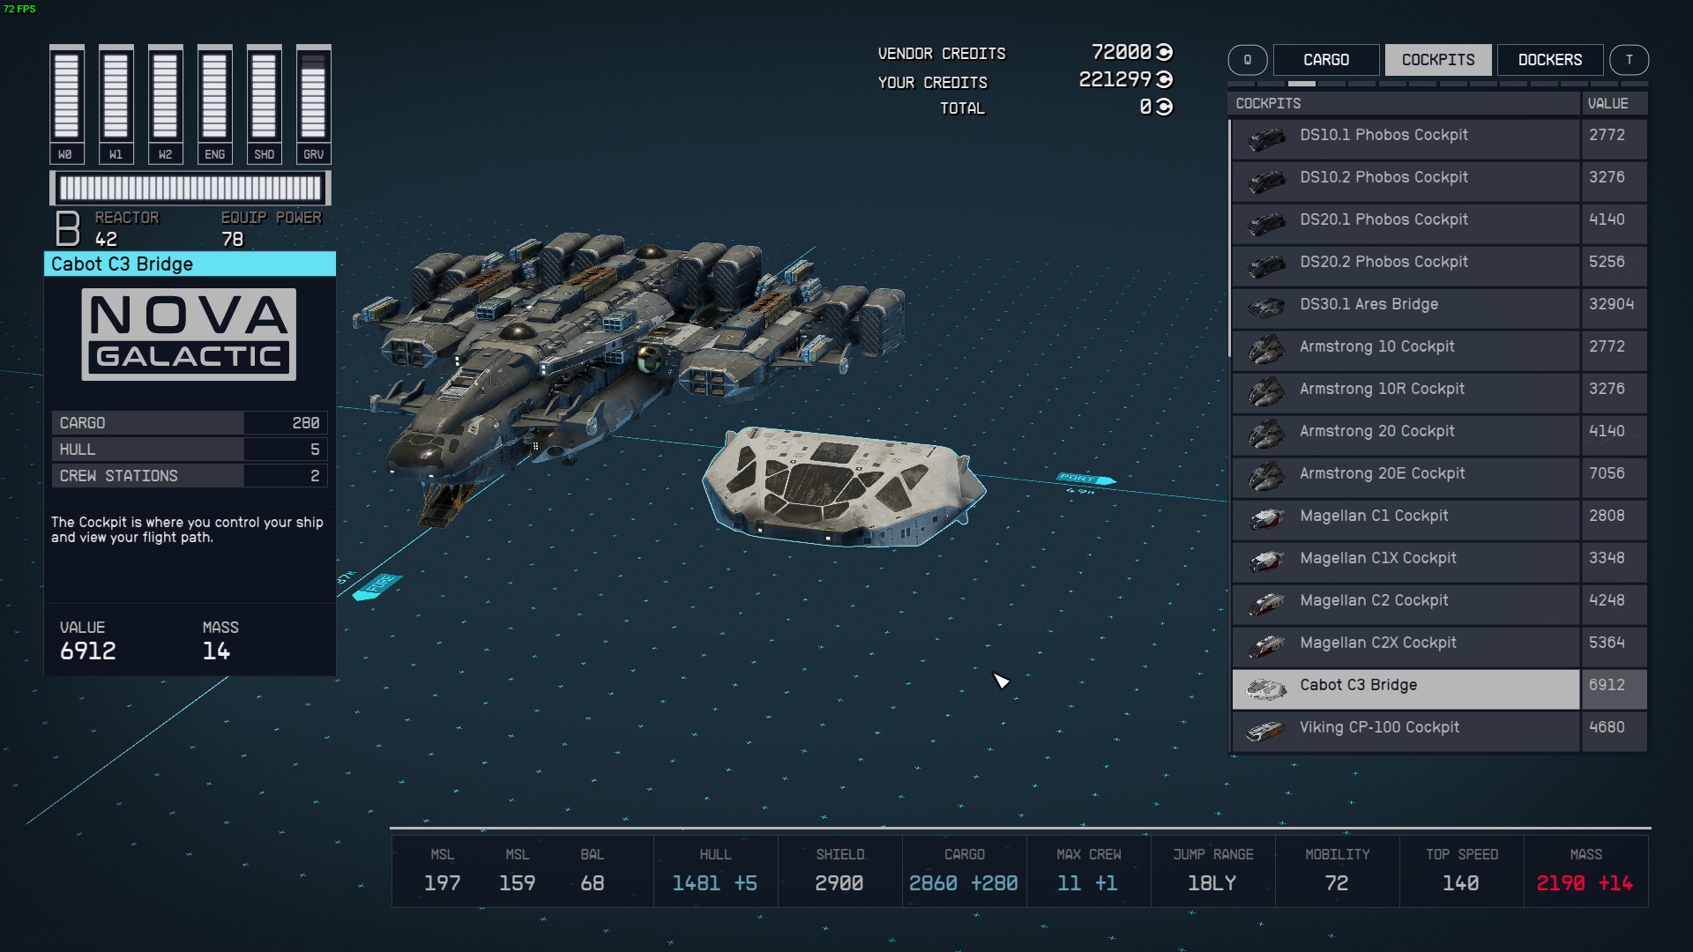Click the SHD shield power bar
The image size is (1693, 952).
264,104
